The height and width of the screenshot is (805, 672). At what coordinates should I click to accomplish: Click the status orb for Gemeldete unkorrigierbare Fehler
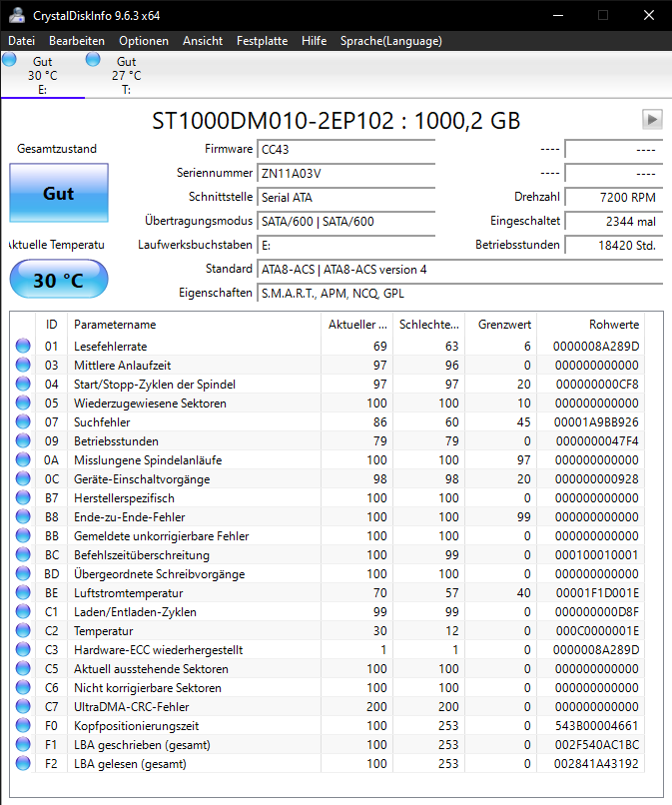(23, 535)
